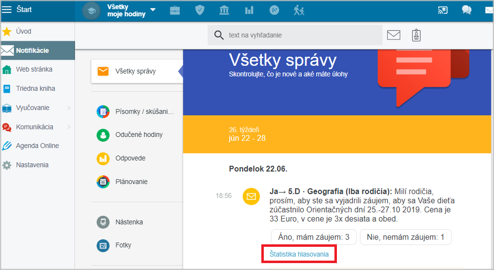The width and height of the screenshot is (494, 270).
Task: Click the yellow envelope icon of the 18:56 message
Action: pos(251,196)
